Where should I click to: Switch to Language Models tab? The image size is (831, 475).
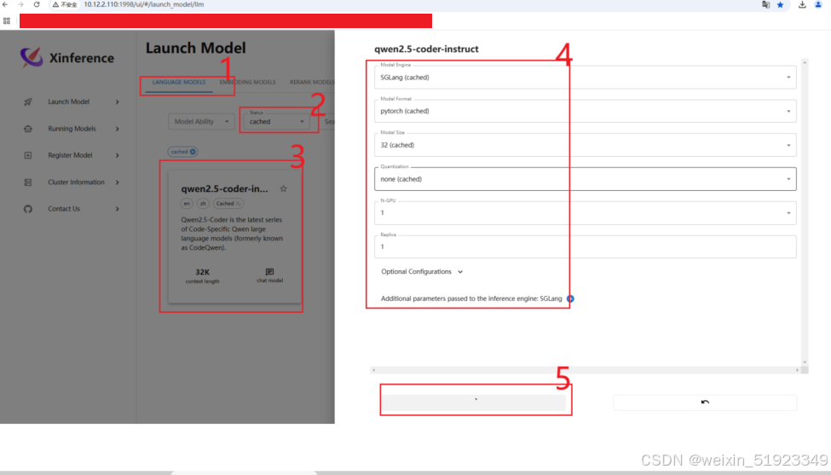pos(179,82)
